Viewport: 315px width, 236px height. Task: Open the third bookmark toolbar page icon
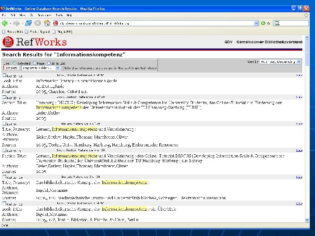[x=54, y=32]
